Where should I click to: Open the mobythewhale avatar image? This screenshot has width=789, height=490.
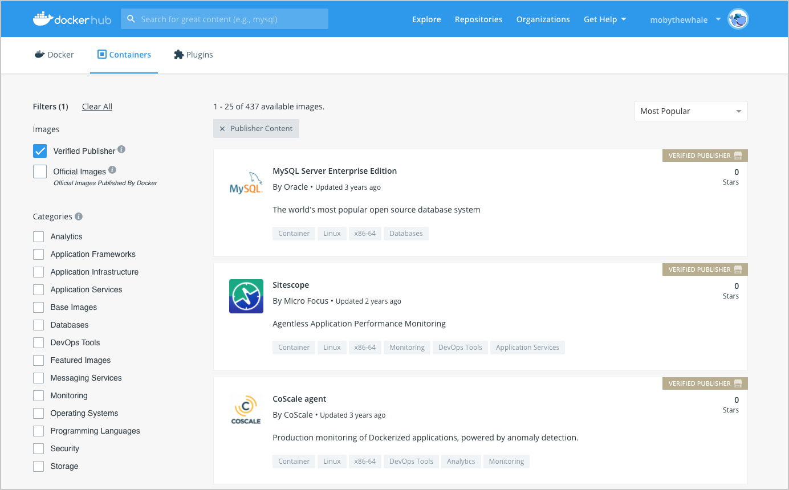coord(738,19)
